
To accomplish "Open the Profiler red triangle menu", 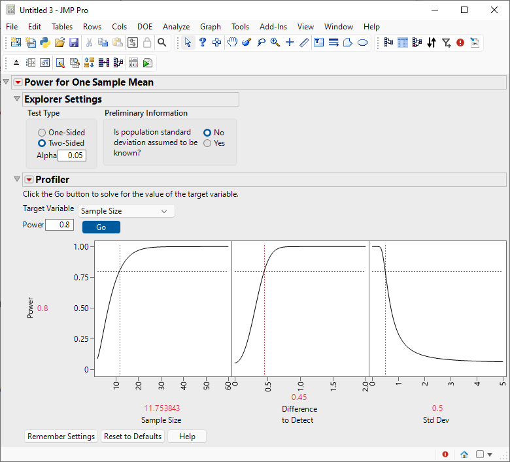I will tap(29, 180).
